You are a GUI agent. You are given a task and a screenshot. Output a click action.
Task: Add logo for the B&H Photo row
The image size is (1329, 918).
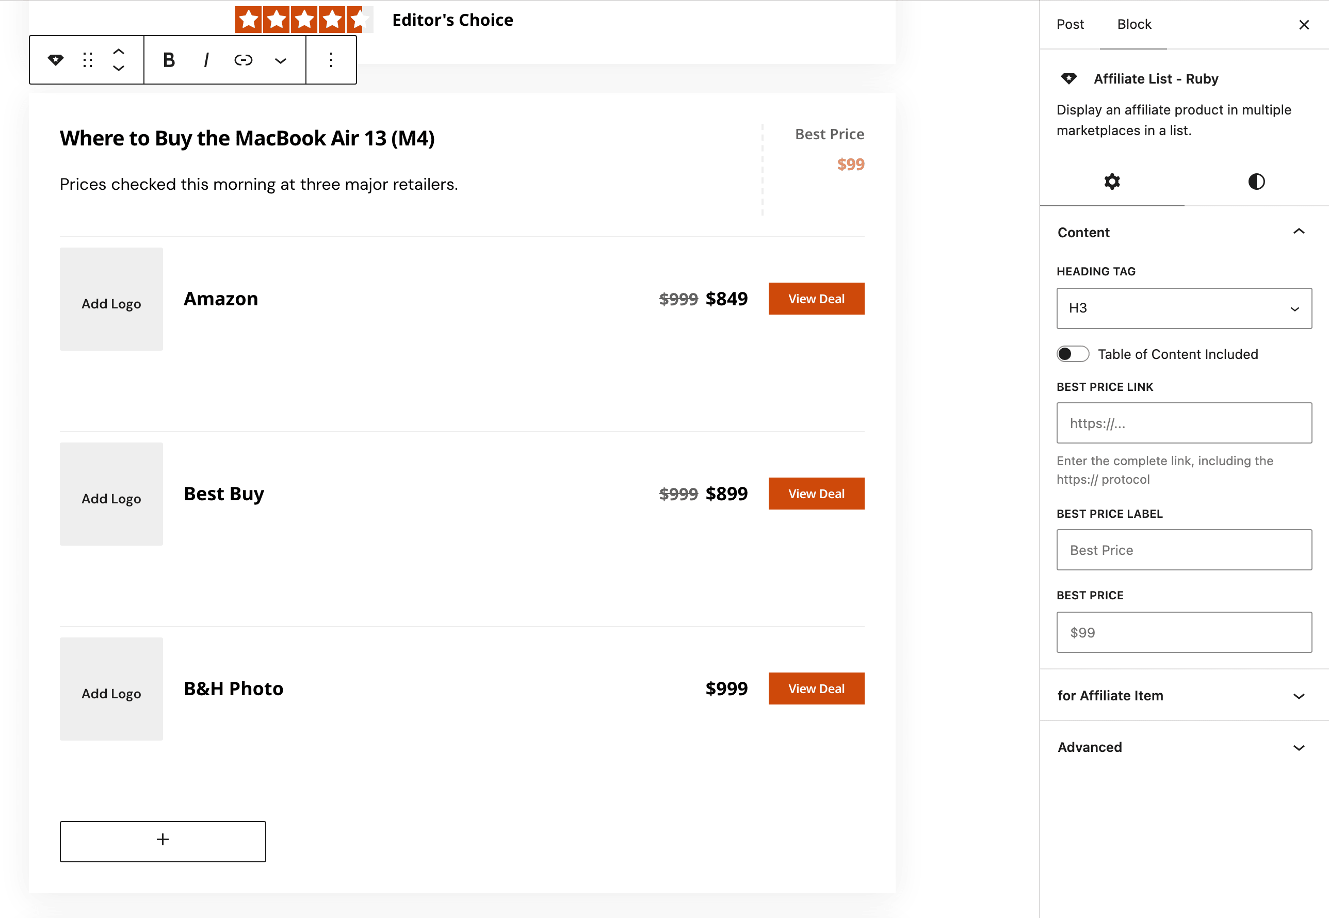pos(111,689)
